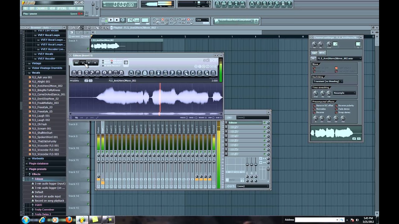
Task: Expand the Vintage folder in browser
Action: coord(36,63)
